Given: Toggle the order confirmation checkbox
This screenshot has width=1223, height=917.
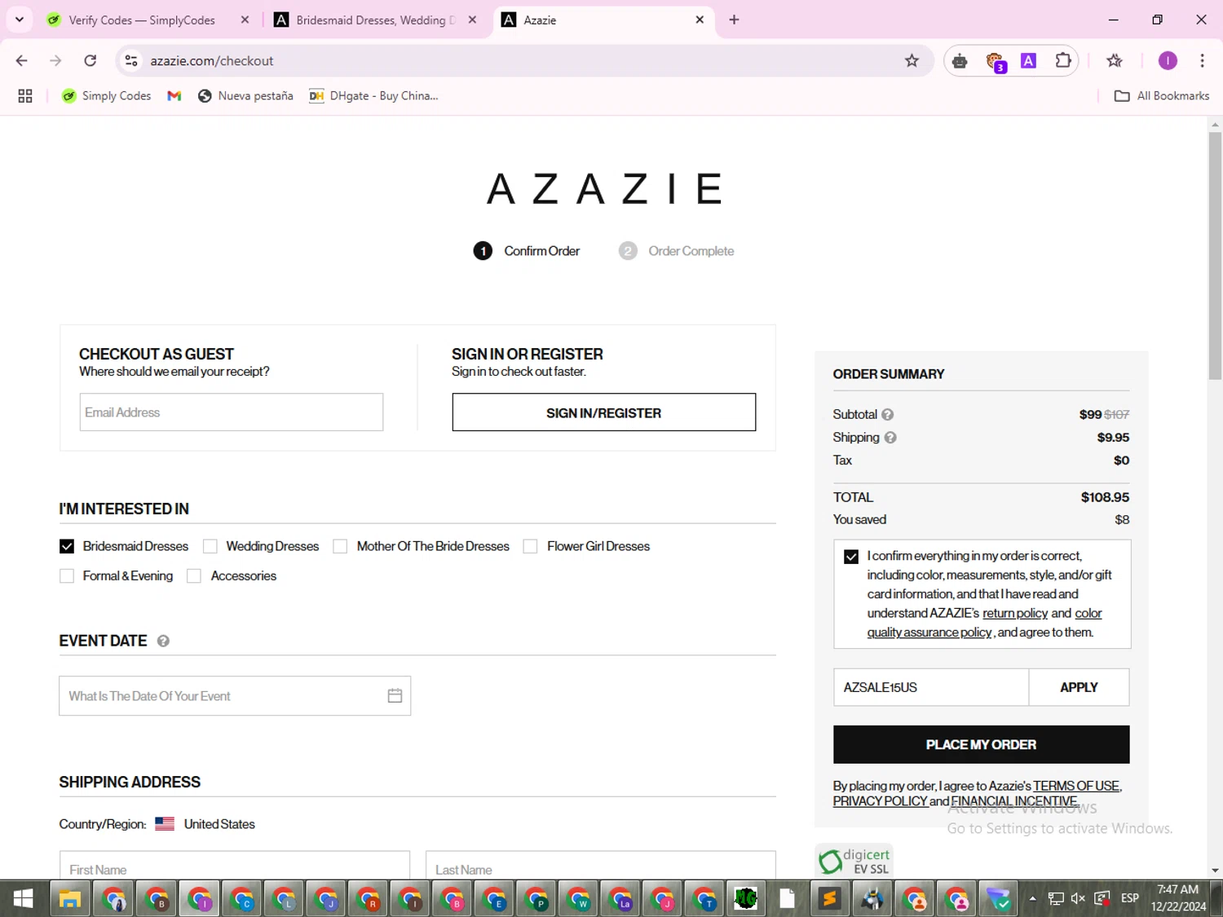Looking at the screenshot, I should click(x=851, y=557).
